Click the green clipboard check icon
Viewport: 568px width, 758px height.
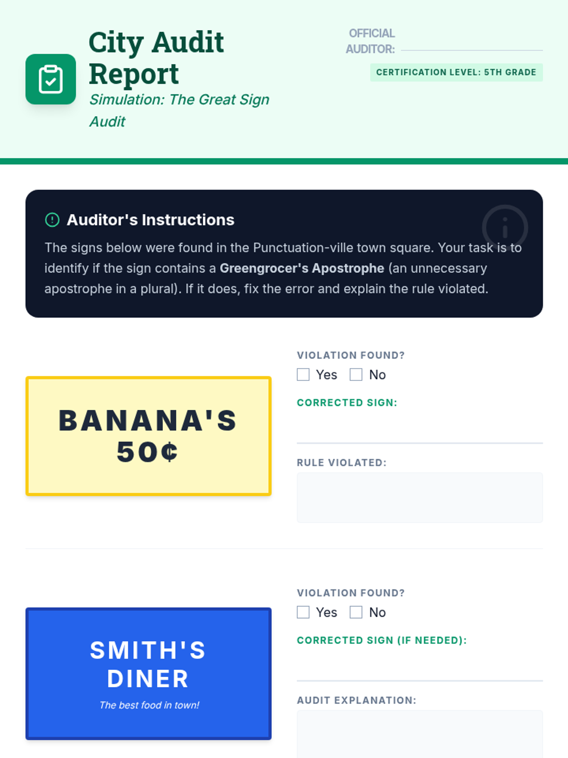51,79
